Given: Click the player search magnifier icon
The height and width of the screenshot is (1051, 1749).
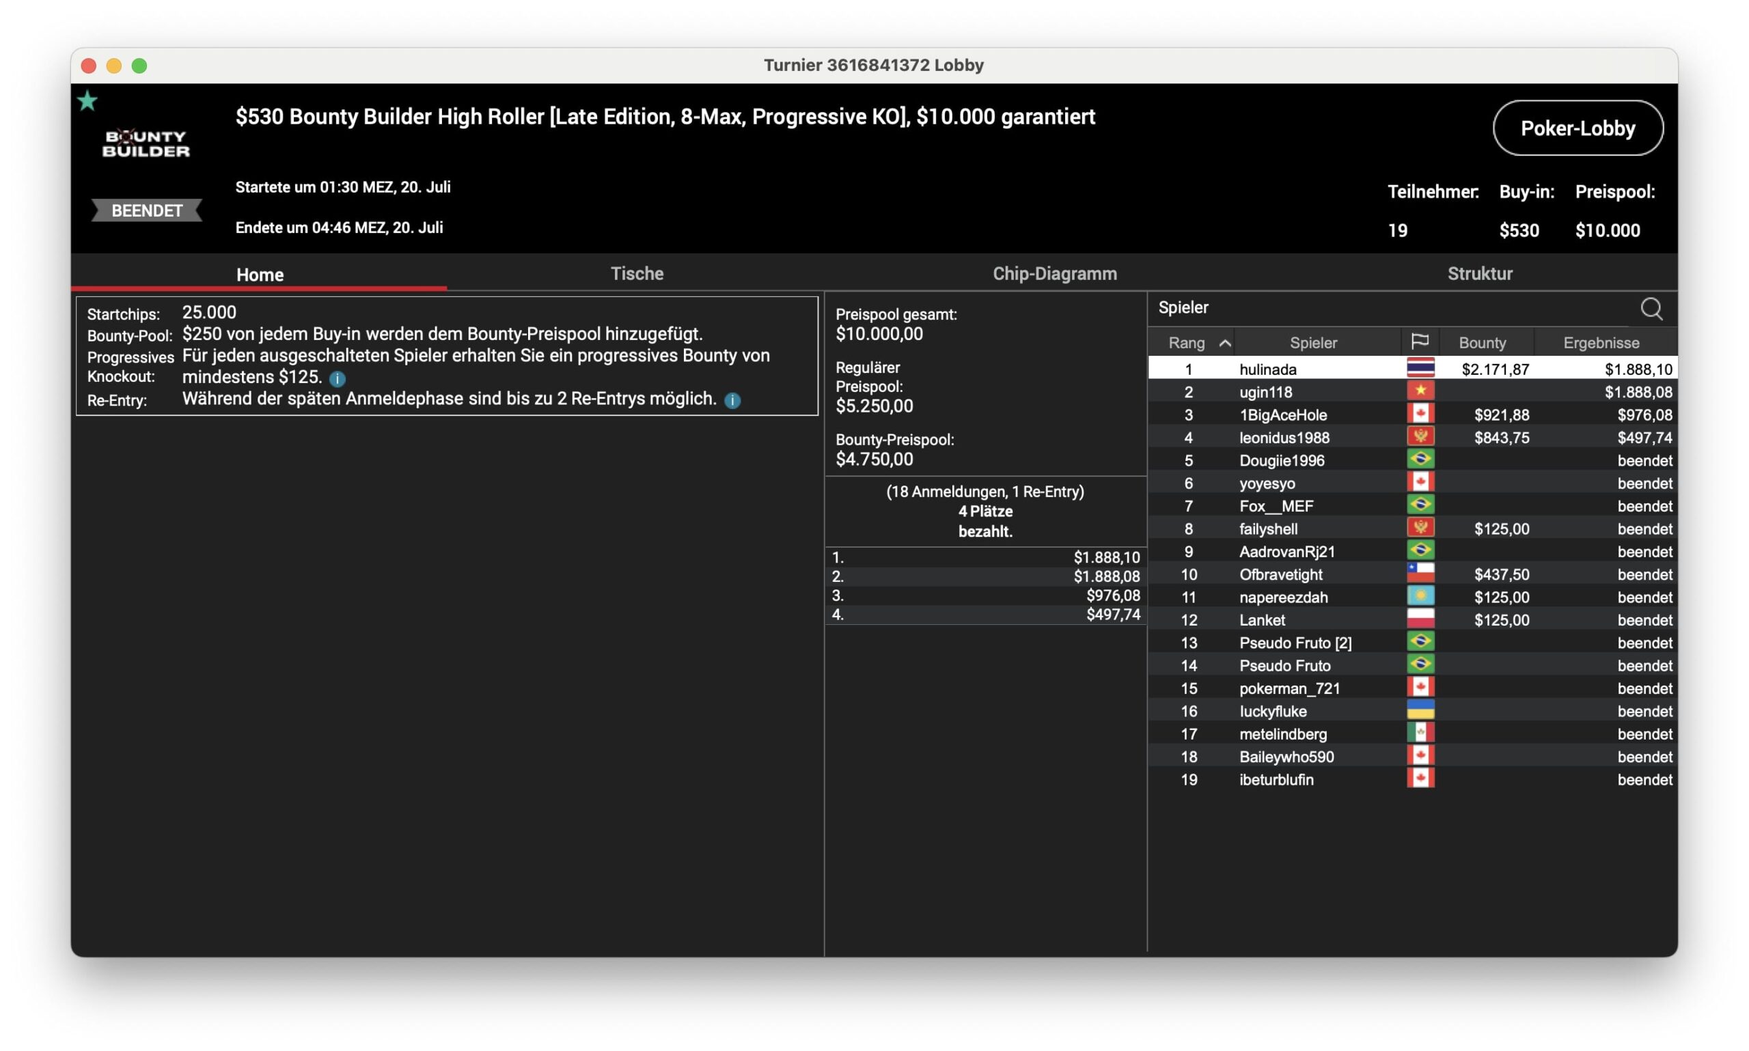Looking at the screenshot, I should click(x=1651, y=309).
